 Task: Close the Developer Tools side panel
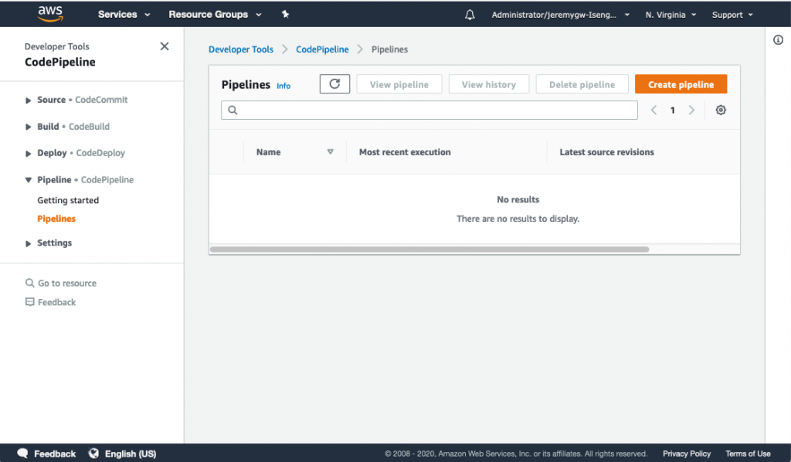click(165, 46)
